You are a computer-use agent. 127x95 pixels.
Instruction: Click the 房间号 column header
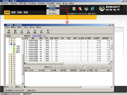(56, 39)
